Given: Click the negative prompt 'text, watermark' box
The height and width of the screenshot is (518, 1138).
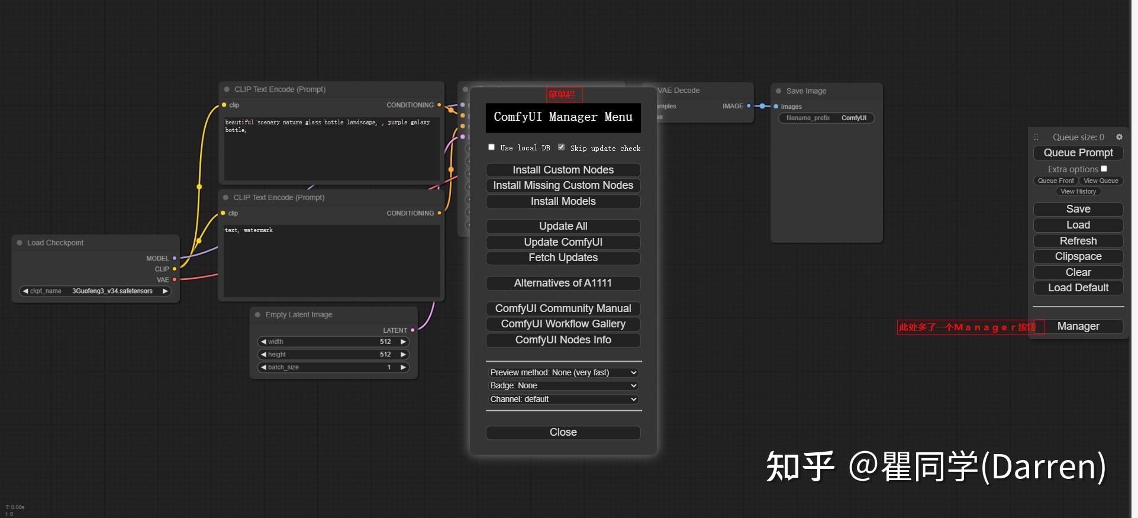Looking at the screenshot, I should tap(331, 261).
